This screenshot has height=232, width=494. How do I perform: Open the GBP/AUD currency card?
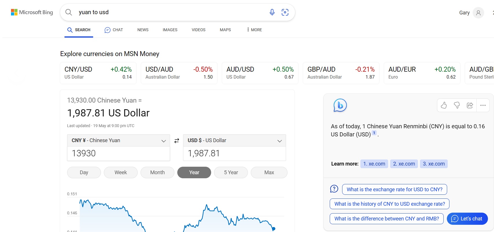point(341,73)
